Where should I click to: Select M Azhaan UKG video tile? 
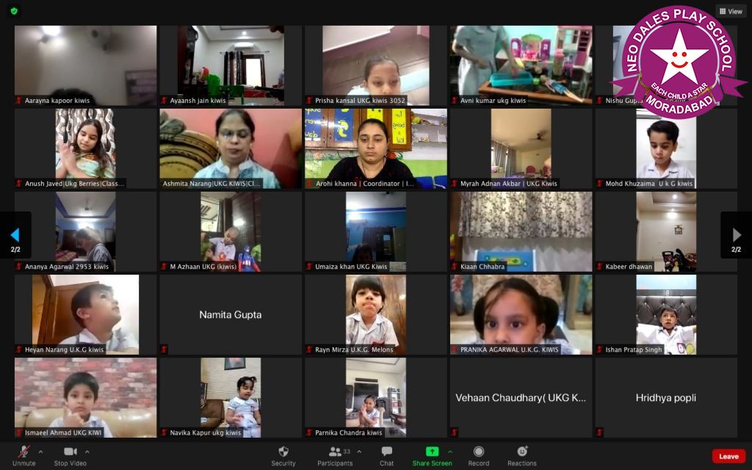tap(231, 231)
